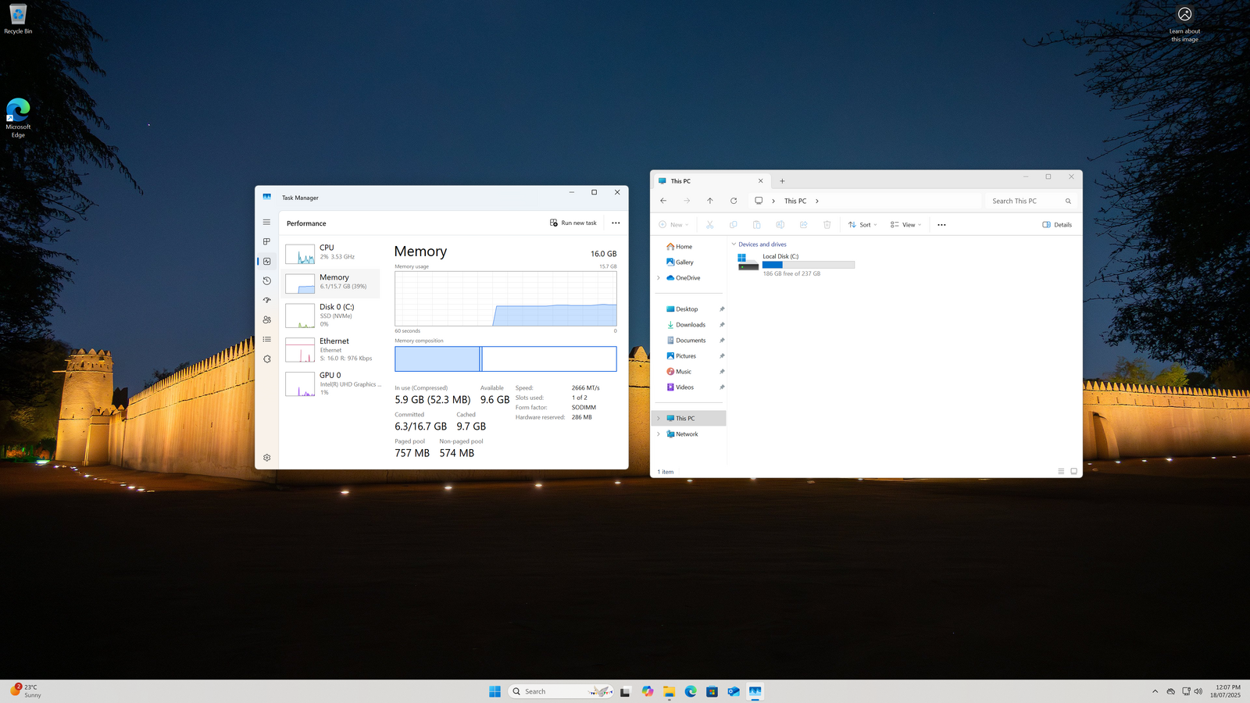The height and width of the screenshot is (703, 1250).
Task: Open the Sort dropdown in File Explorer
Action: (862, 225)
